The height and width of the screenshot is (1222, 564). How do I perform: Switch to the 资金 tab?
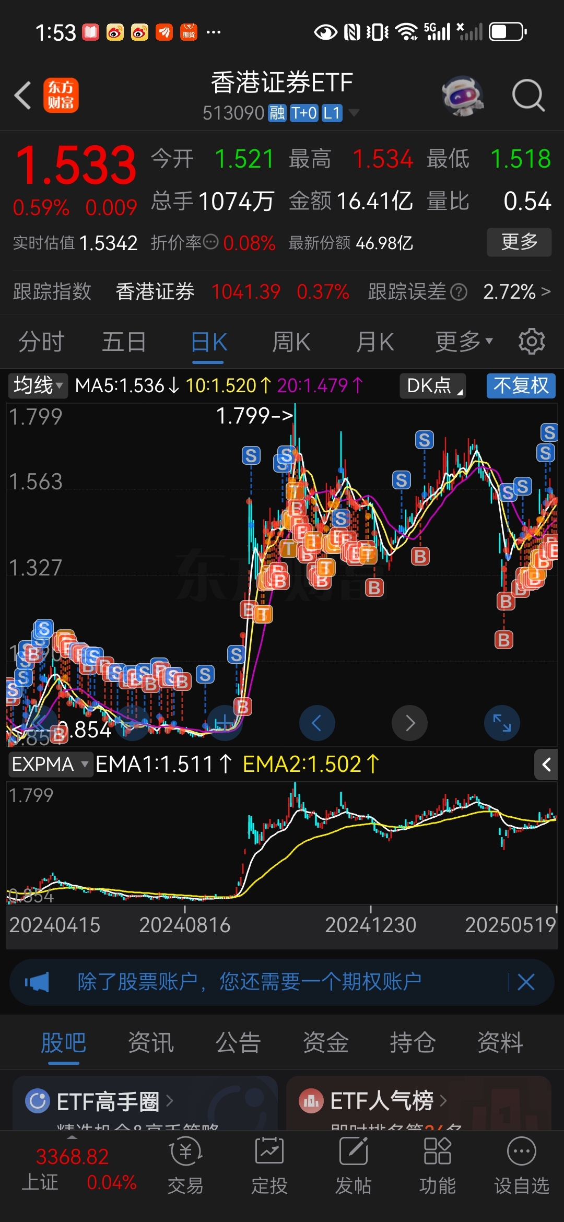click(x=325, y=1043)
